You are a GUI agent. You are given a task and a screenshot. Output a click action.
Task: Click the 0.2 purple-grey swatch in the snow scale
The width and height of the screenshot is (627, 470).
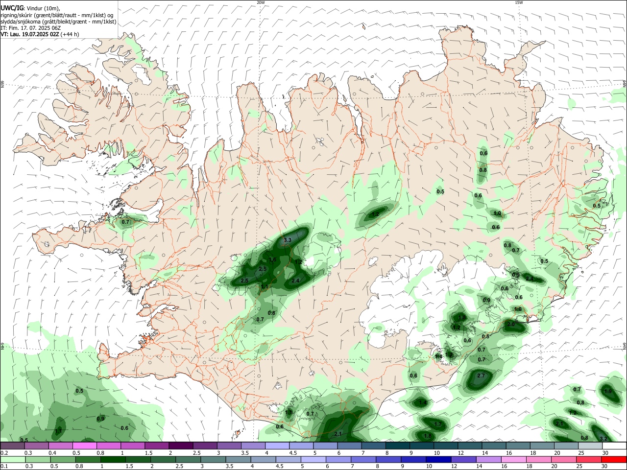click(x=12, y=445)
